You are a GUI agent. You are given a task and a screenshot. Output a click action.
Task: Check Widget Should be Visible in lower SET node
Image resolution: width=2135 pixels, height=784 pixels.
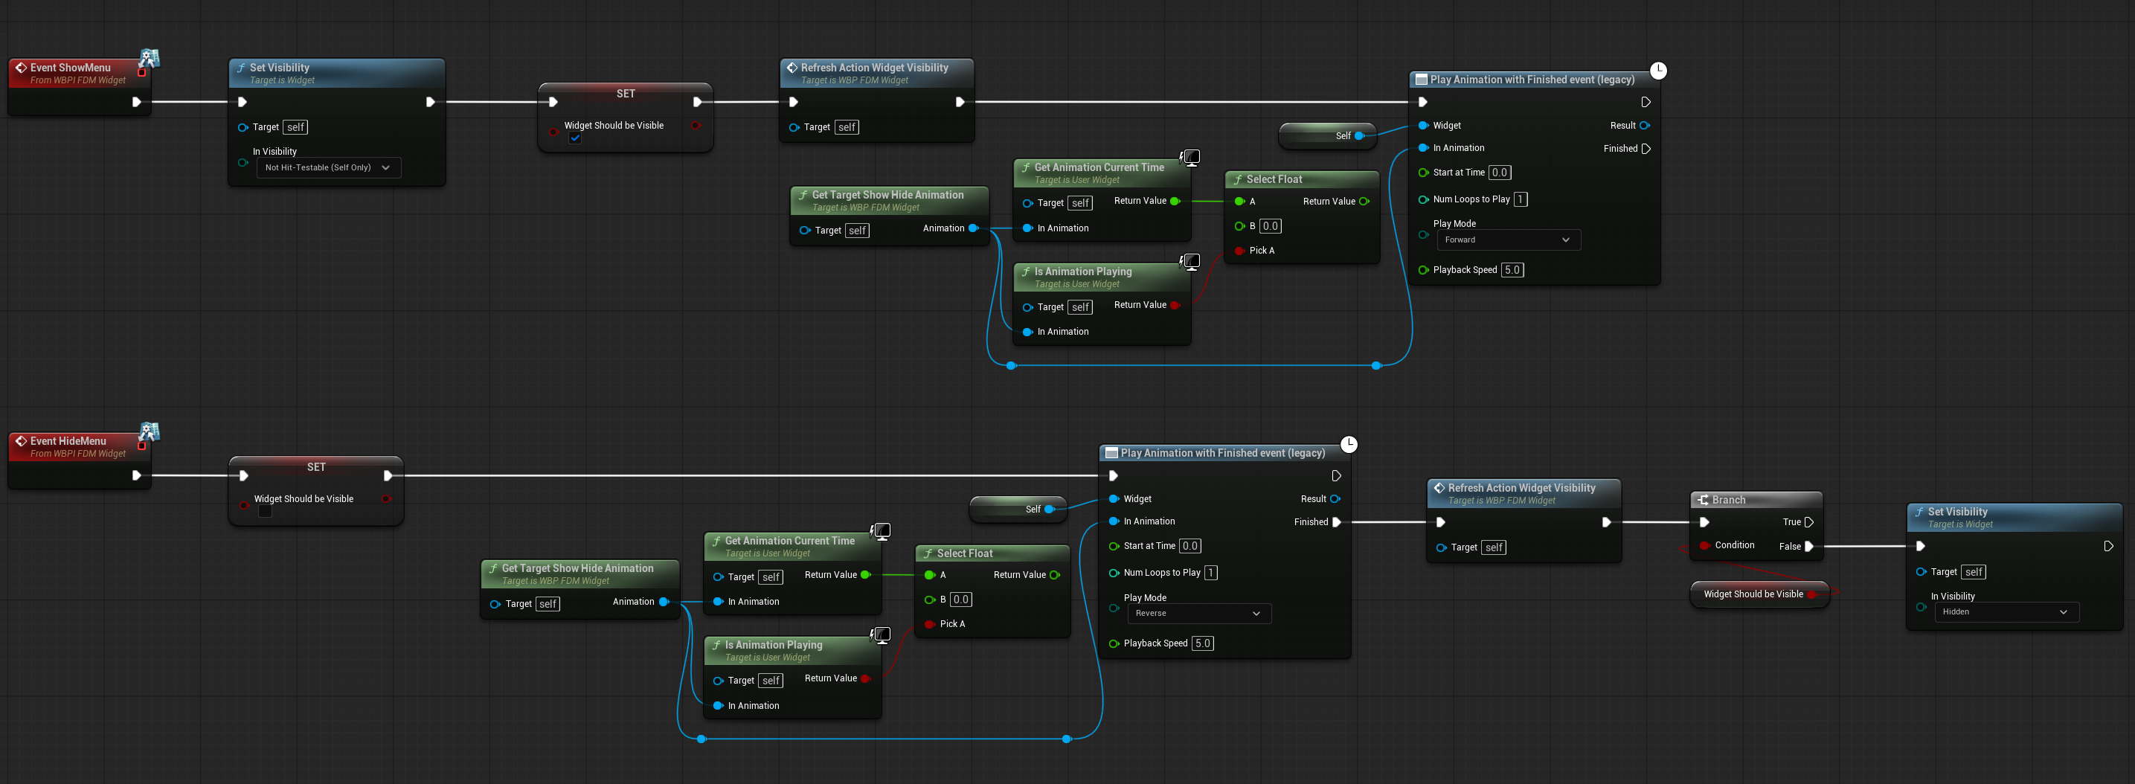(x=266, y=511)
